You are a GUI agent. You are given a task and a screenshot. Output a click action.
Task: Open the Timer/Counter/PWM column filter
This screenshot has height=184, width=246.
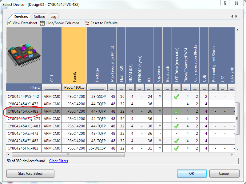[186, 87]
